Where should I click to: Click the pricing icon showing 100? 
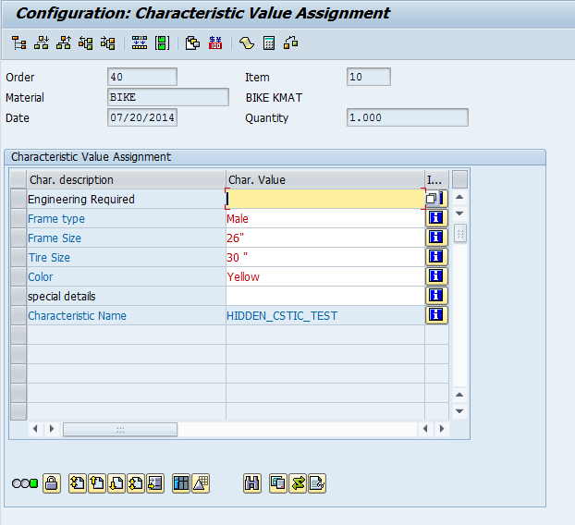point(215,43)
